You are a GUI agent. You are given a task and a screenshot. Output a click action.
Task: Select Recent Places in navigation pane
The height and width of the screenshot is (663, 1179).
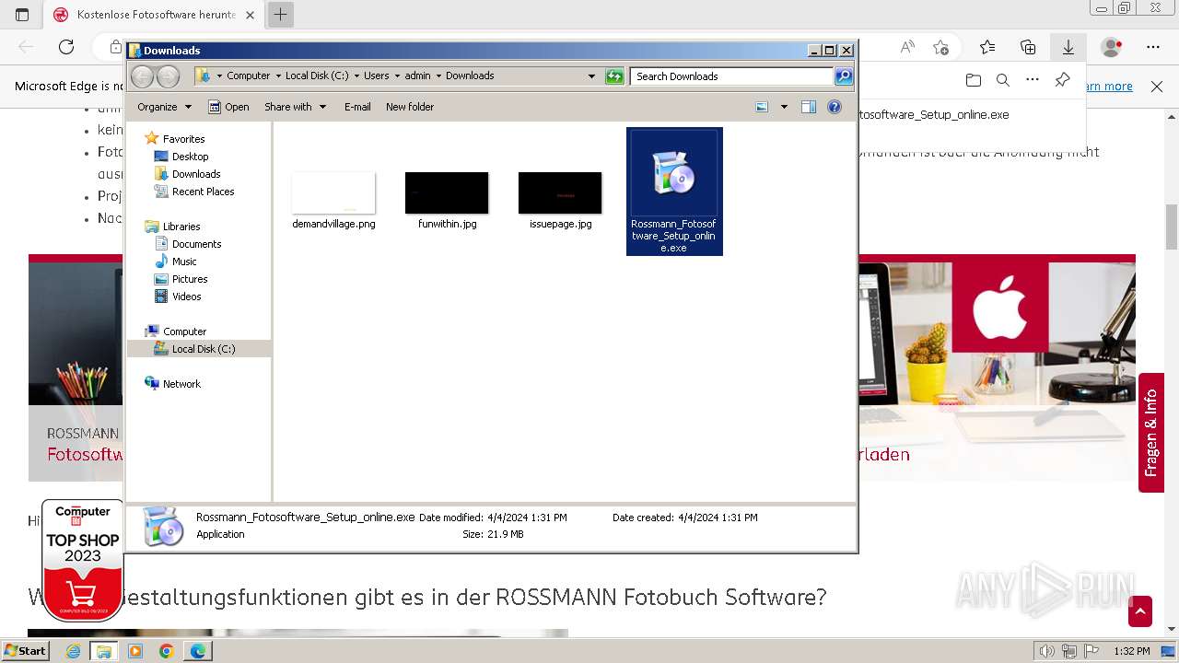click(x=203, y=192)
